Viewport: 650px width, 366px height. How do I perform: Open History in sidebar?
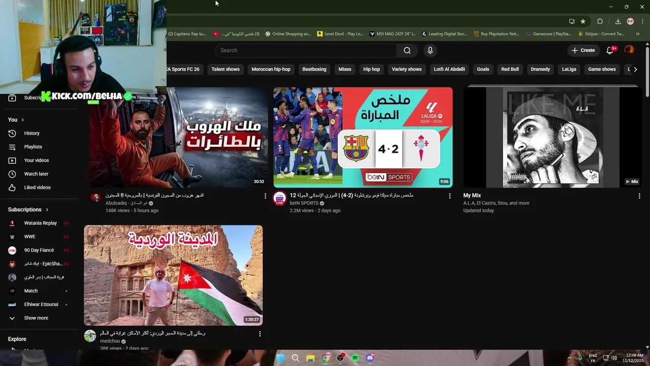[32, 133]
